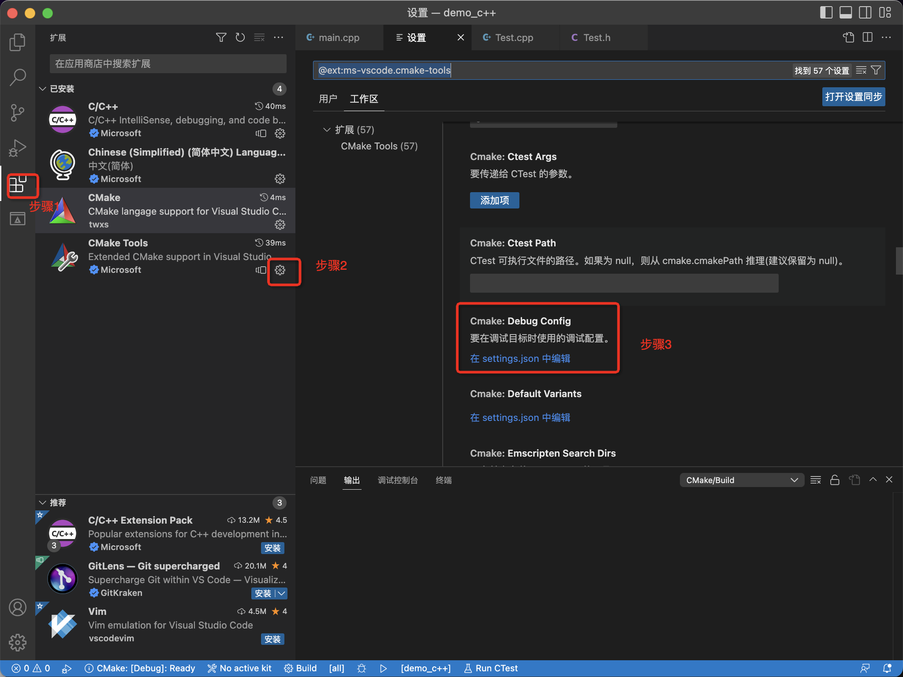Collapse the 扩展 (57) settings tree
This screenshot has height=677, width=903.
[x=327, y=130]
